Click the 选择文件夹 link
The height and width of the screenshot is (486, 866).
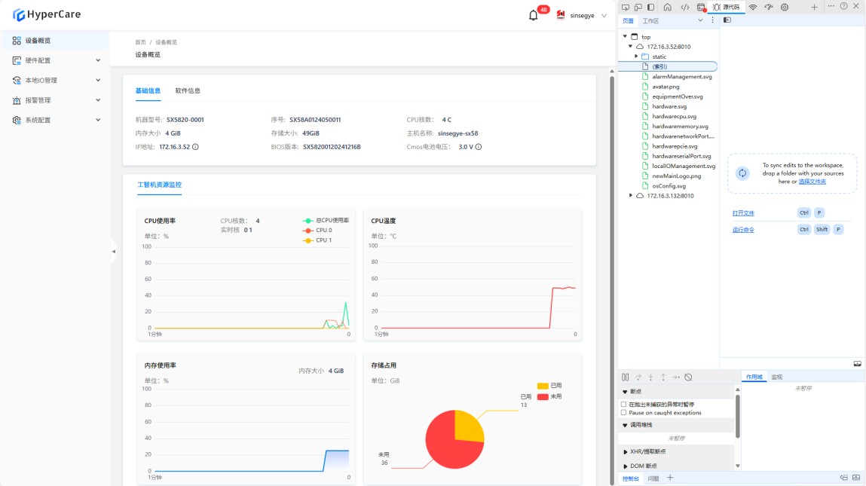[x=812, y=182]
